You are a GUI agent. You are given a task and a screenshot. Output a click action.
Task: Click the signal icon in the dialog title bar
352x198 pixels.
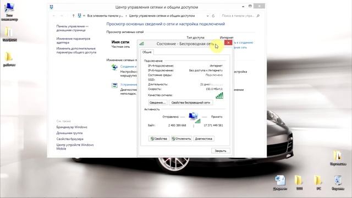point(142,43)
